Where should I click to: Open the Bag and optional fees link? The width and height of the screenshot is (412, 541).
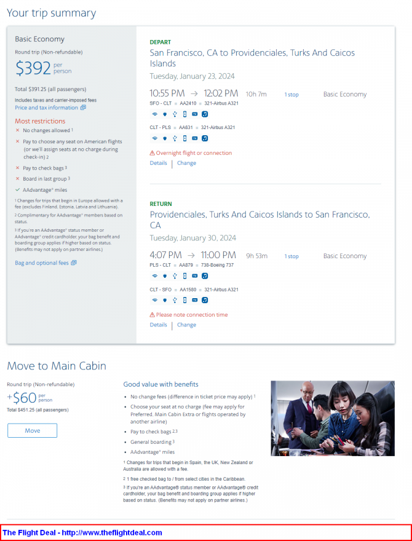[x=42, y=263]
